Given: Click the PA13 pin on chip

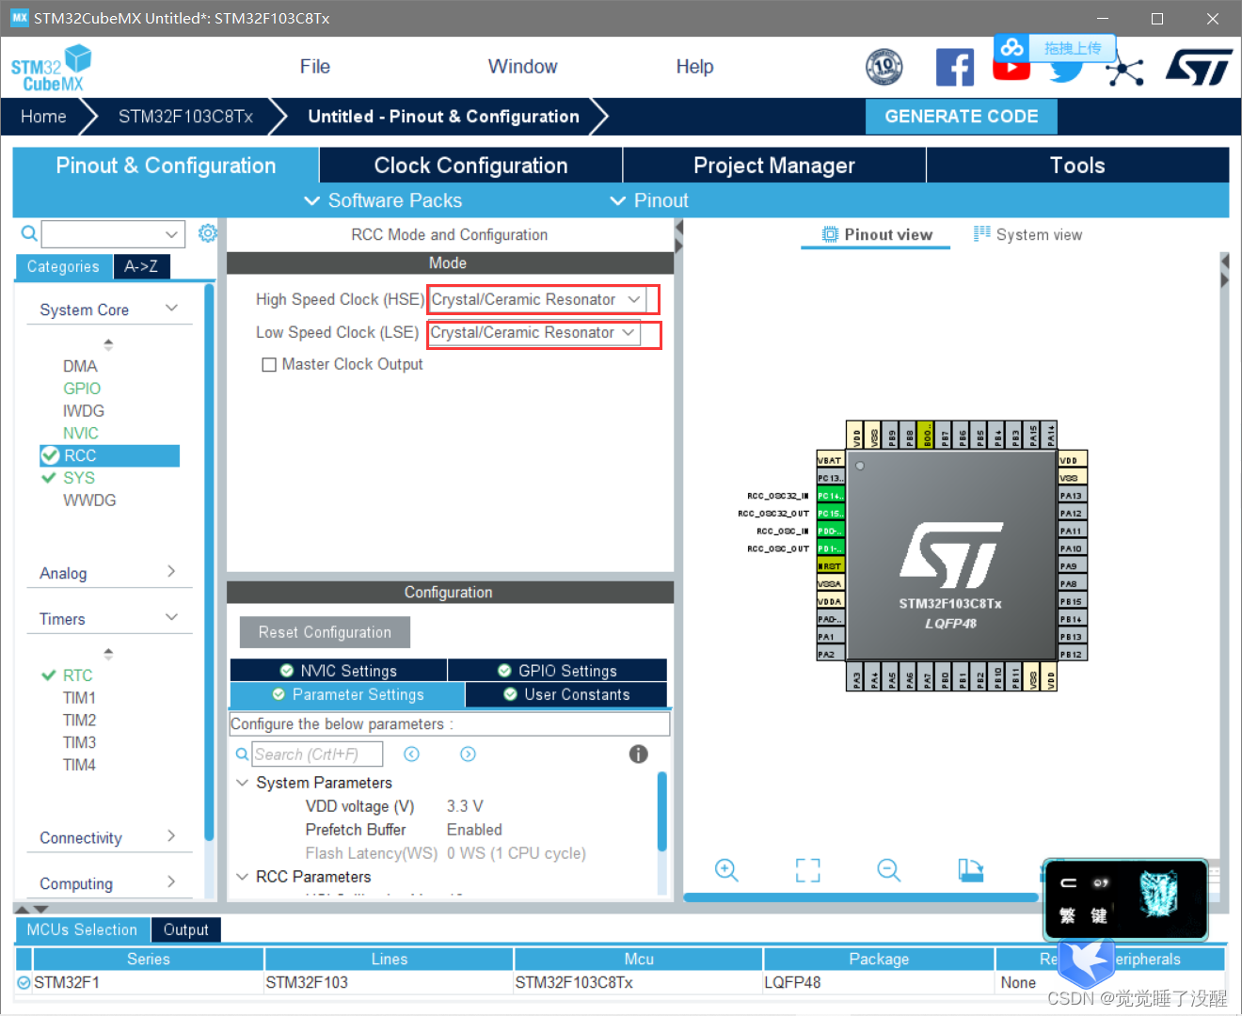Looking at the screenshot, I should pos(1072,495).
